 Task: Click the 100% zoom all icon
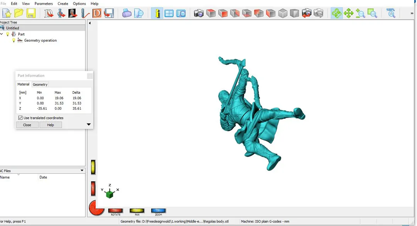click(391, 13)
